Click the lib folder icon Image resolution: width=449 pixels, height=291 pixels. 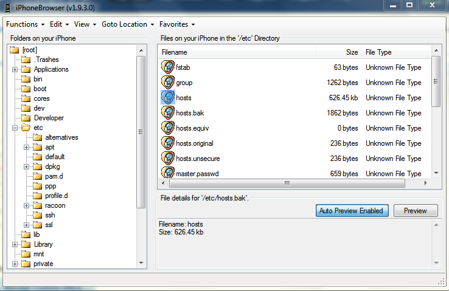coord(26,235)
